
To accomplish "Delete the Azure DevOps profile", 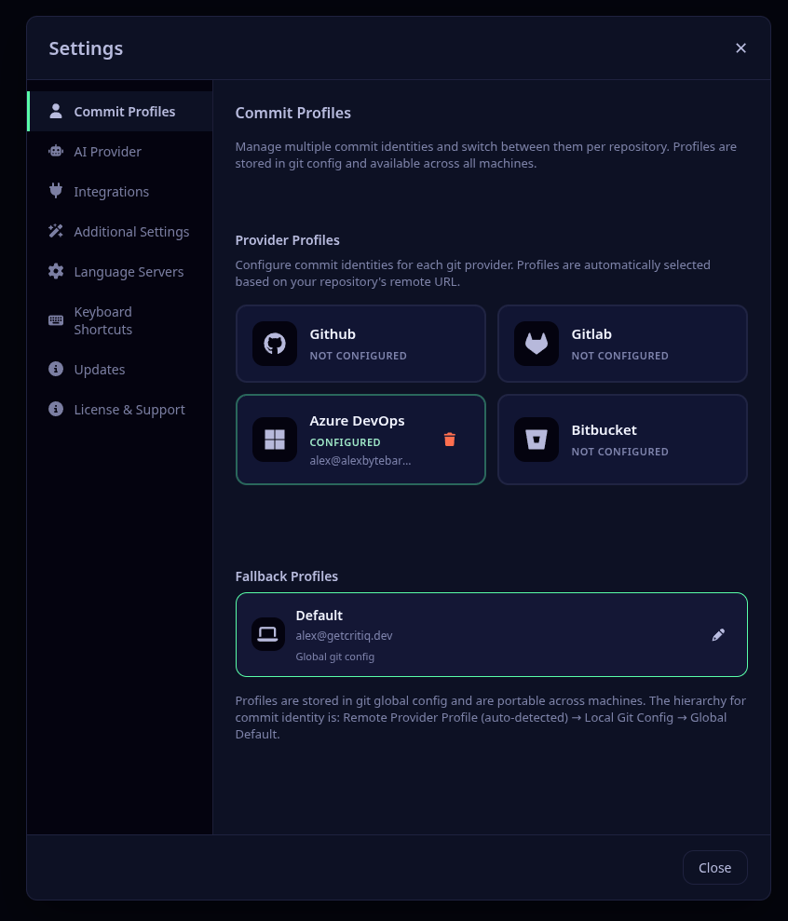I will click(449, 439).
